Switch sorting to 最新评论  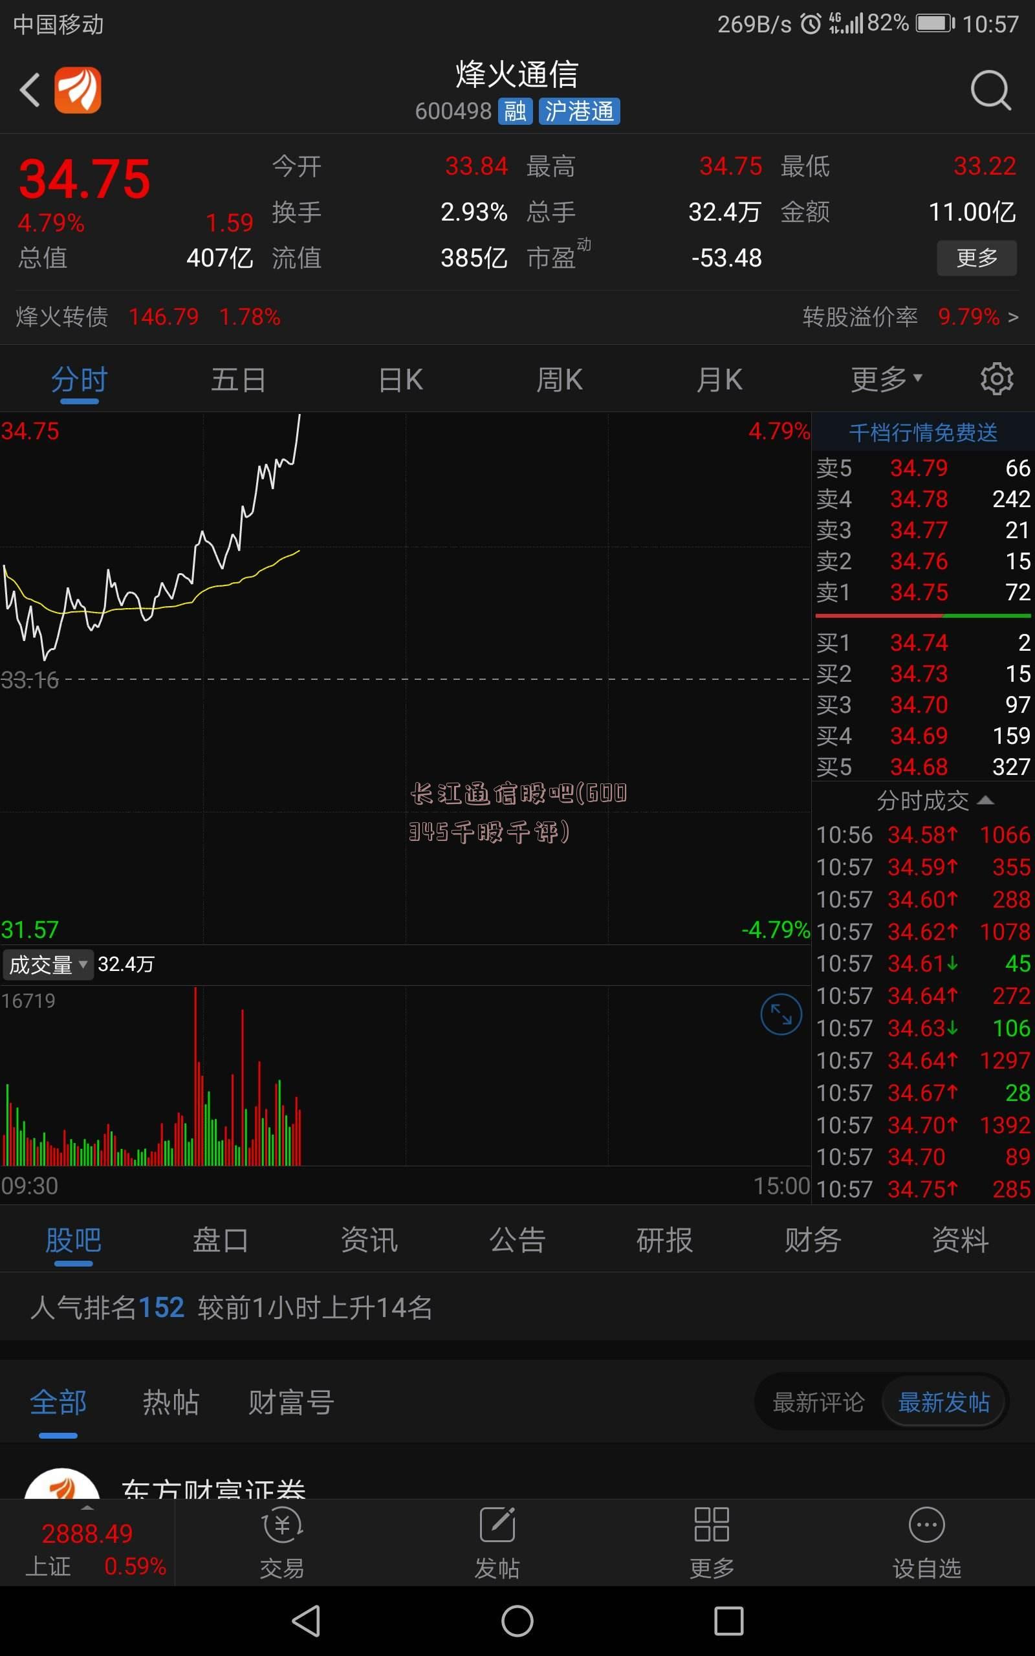coord(818,1403)
